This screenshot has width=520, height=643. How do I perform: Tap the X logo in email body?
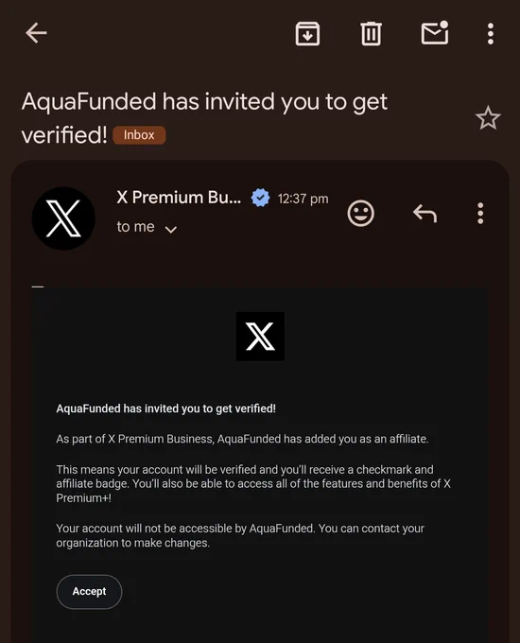[260, 337]
